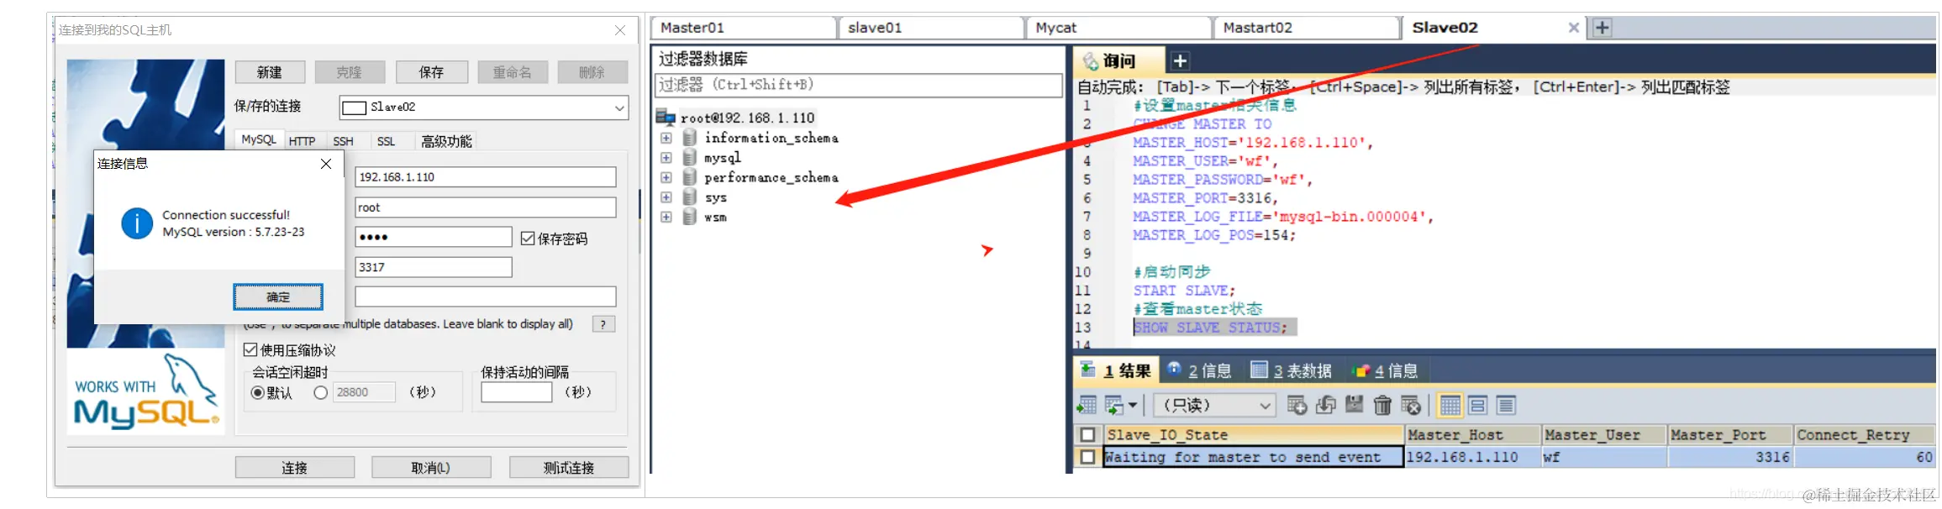Viewport: 1942px width, 509px height.
Task: Click the Master_Host cell 192.168.1.110 in results
Action: [x=1473, y=457]
